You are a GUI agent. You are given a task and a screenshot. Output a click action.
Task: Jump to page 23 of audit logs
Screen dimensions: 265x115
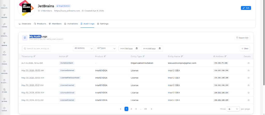tap(145, 109)
